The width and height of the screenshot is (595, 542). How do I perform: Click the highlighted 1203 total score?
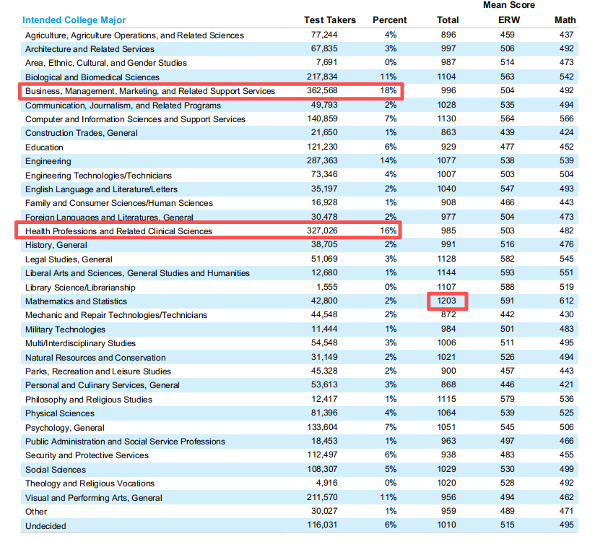(448, 301)
